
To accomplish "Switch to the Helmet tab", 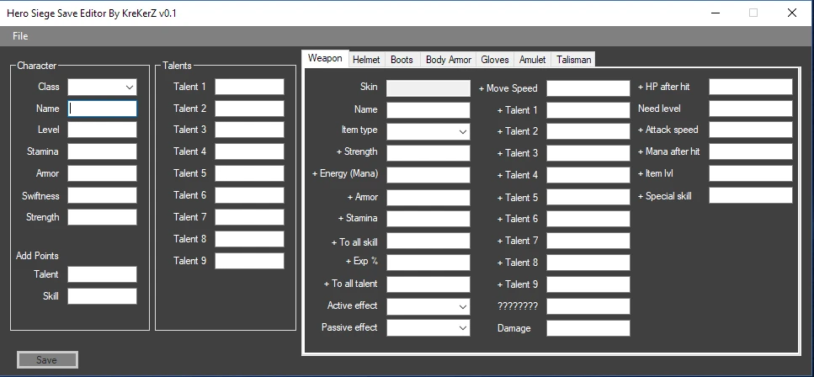I will 366,60.
